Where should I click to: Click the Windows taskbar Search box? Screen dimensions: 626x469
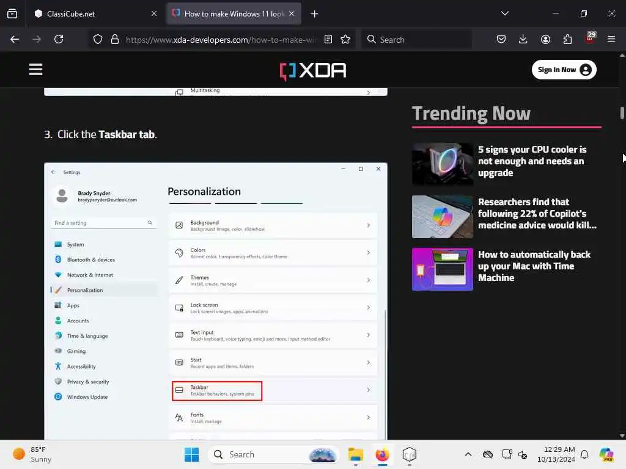pyautogui.click(x=273, y=454)
